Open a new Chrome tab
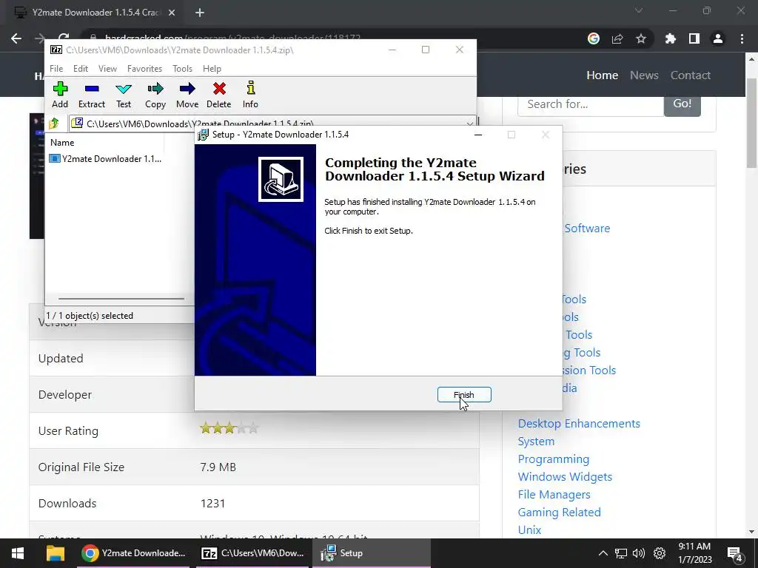Screen dimensions: 758x568 [200, 13]
